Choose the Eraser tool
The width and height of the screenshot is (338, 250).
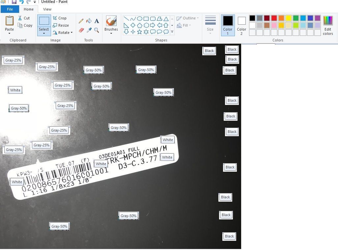[x=81, y=30]
